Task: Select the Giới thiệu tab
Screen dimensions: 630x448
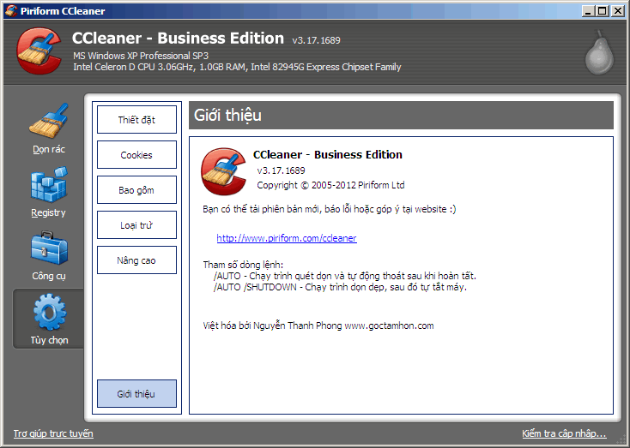Action: [x=136, y=394]
